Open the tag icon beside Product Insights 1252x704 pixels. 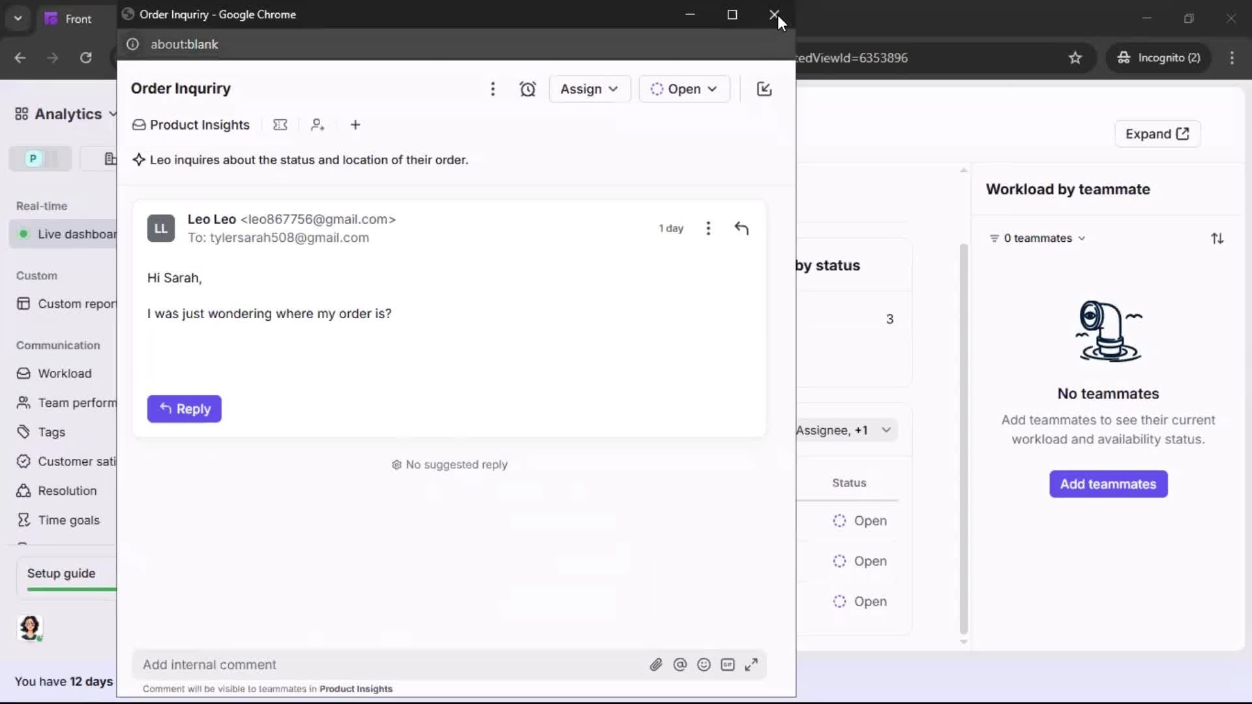click(x=280, y=125)
